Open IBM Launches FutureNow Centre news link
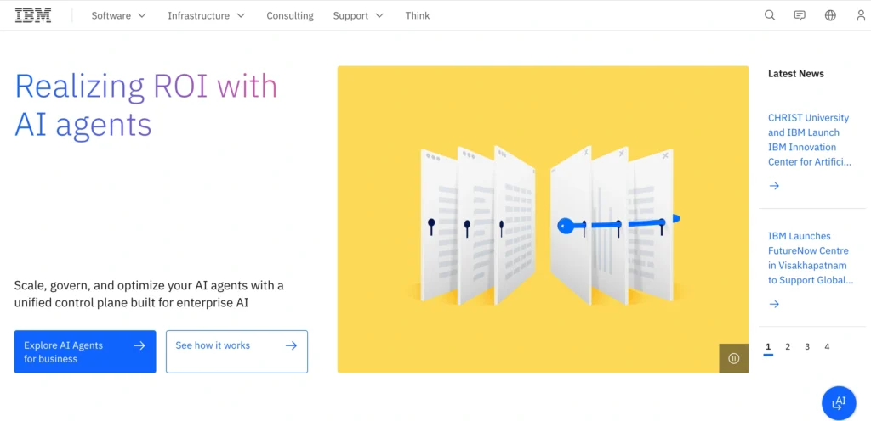This screenshot has height=421, width=871. click(x=811, y=258)
